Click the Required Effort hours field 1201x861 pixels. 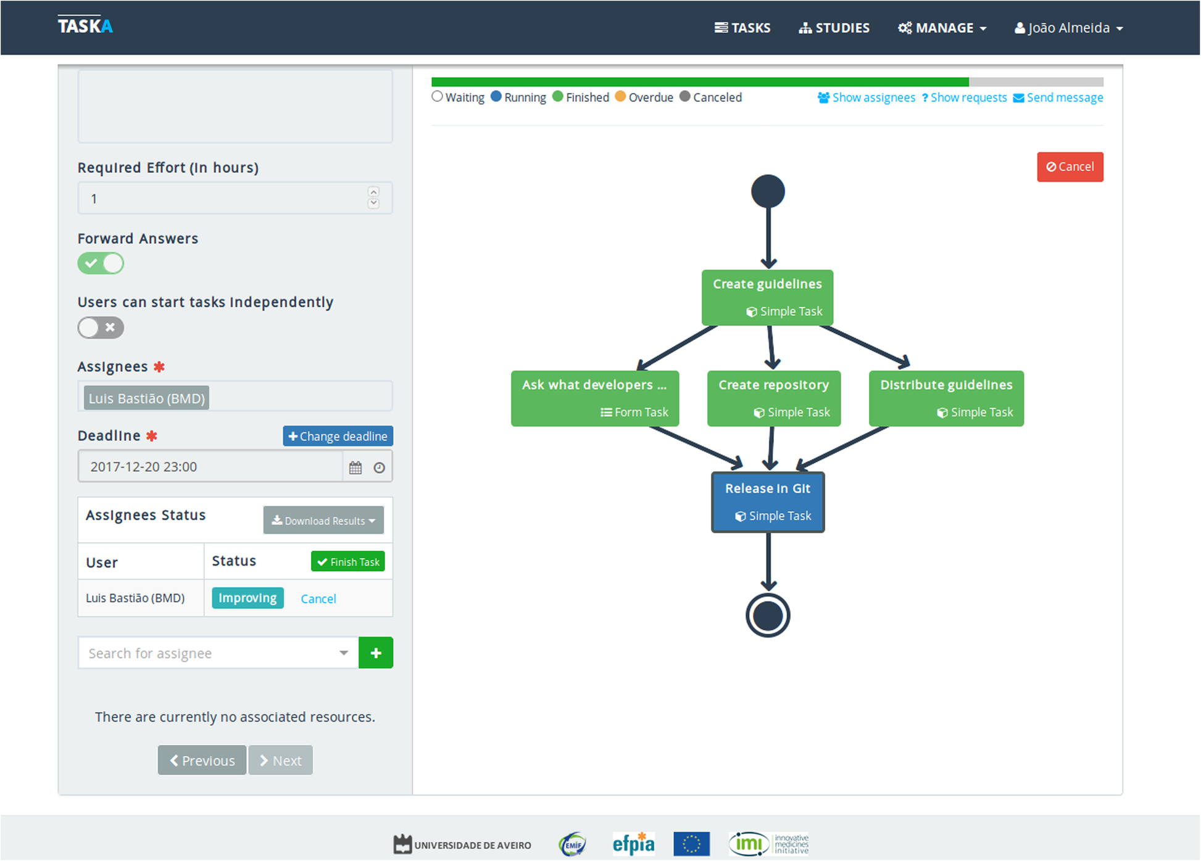tap(235, 198)
